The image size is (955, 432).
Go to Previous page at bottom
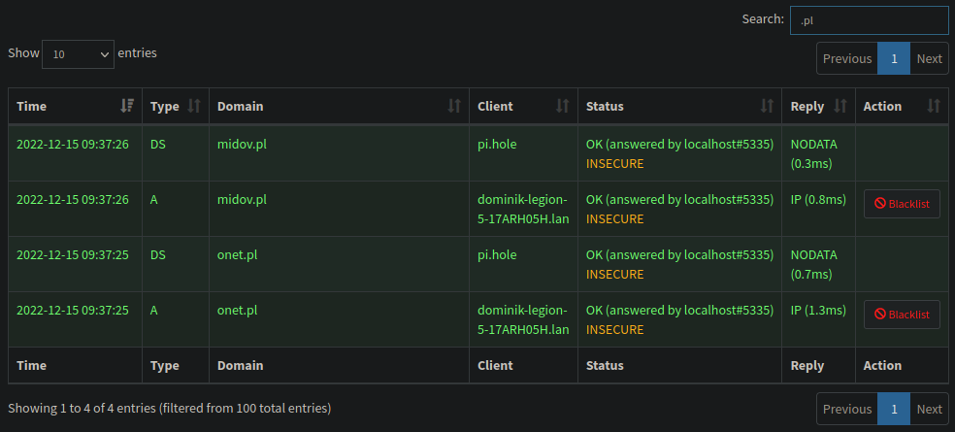pos(847,409)
